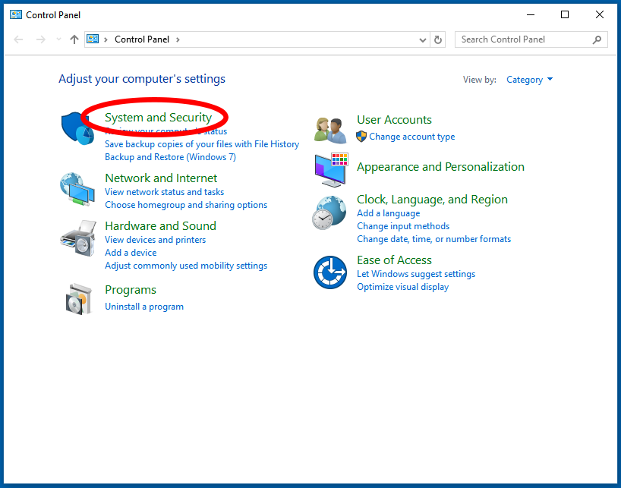Go up one level with the Up arrow
This screenshot has height=488, width=621.
coord(74,39)
